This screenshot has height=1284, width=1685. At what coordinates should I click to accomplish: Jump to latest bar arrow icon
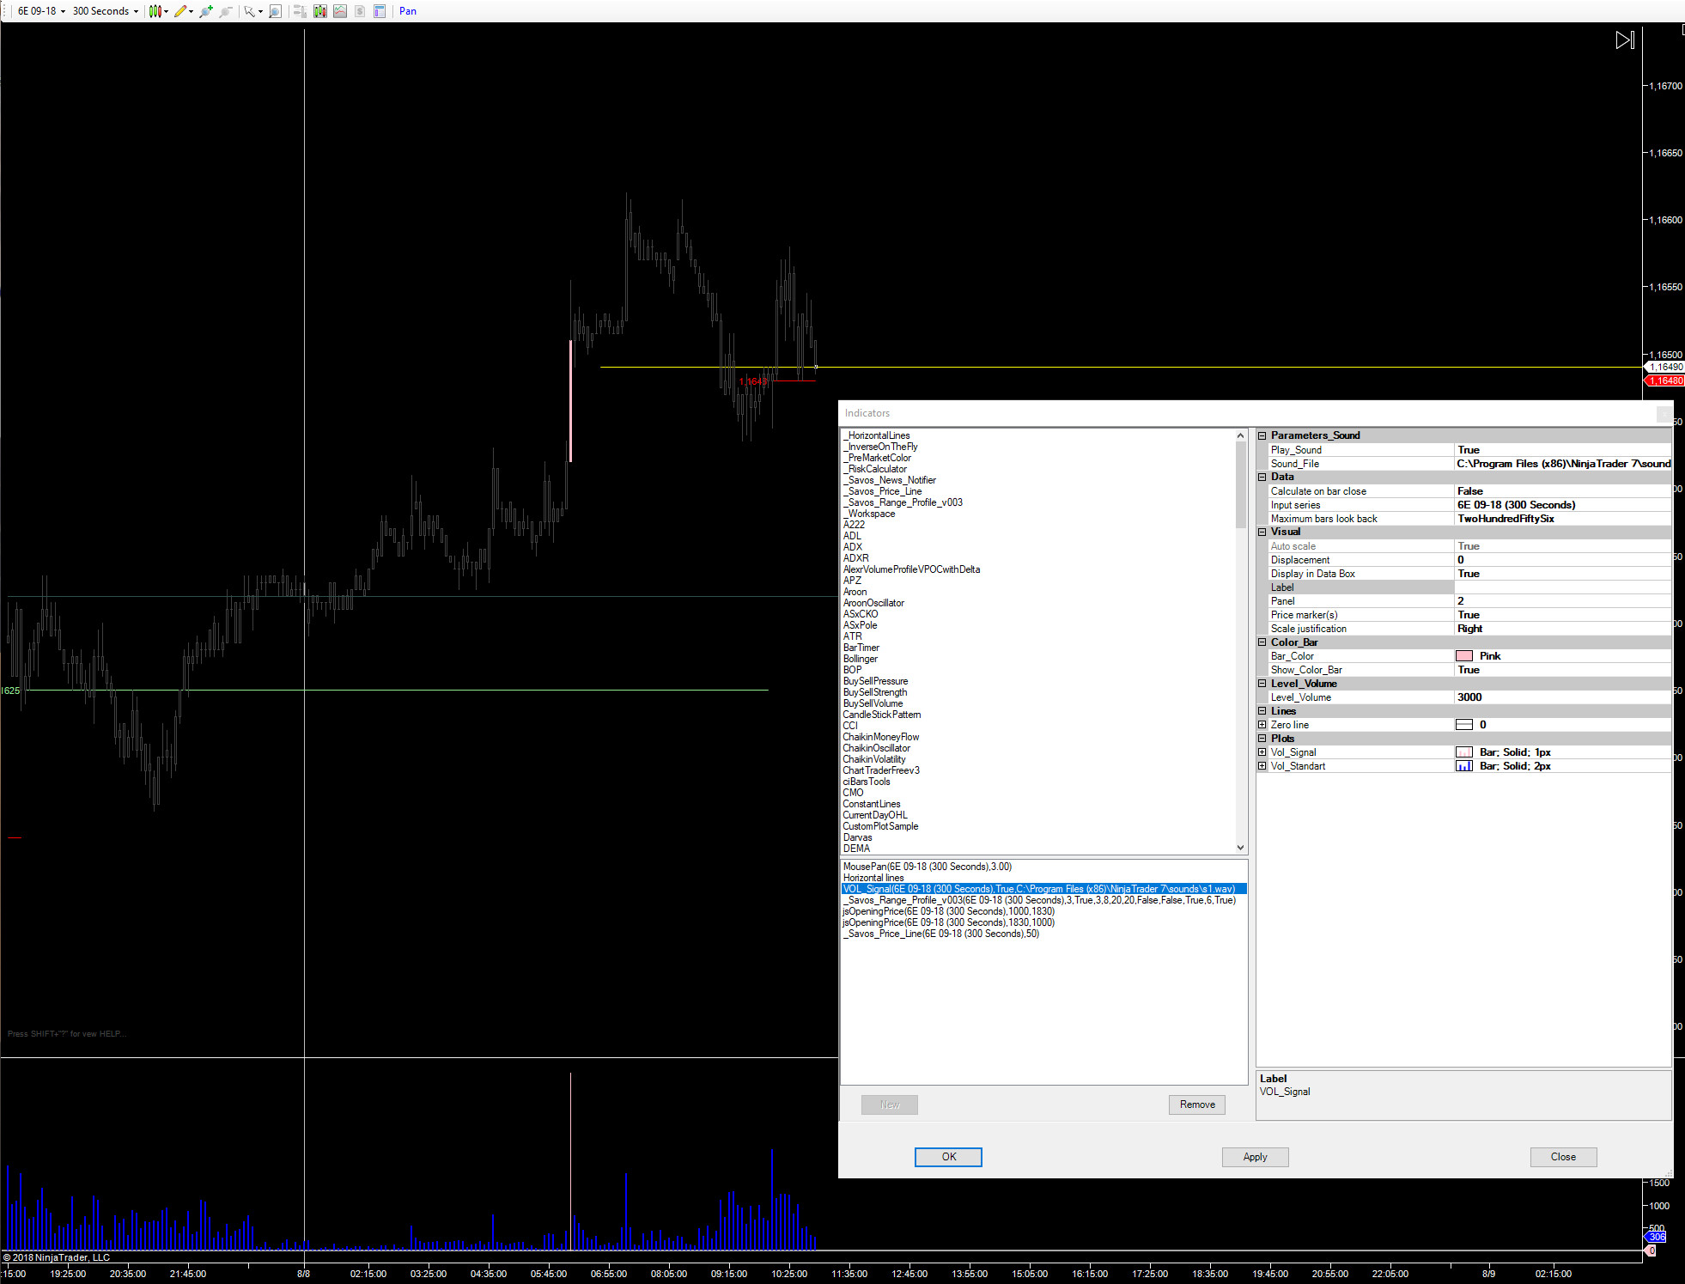click(1624, 40)
